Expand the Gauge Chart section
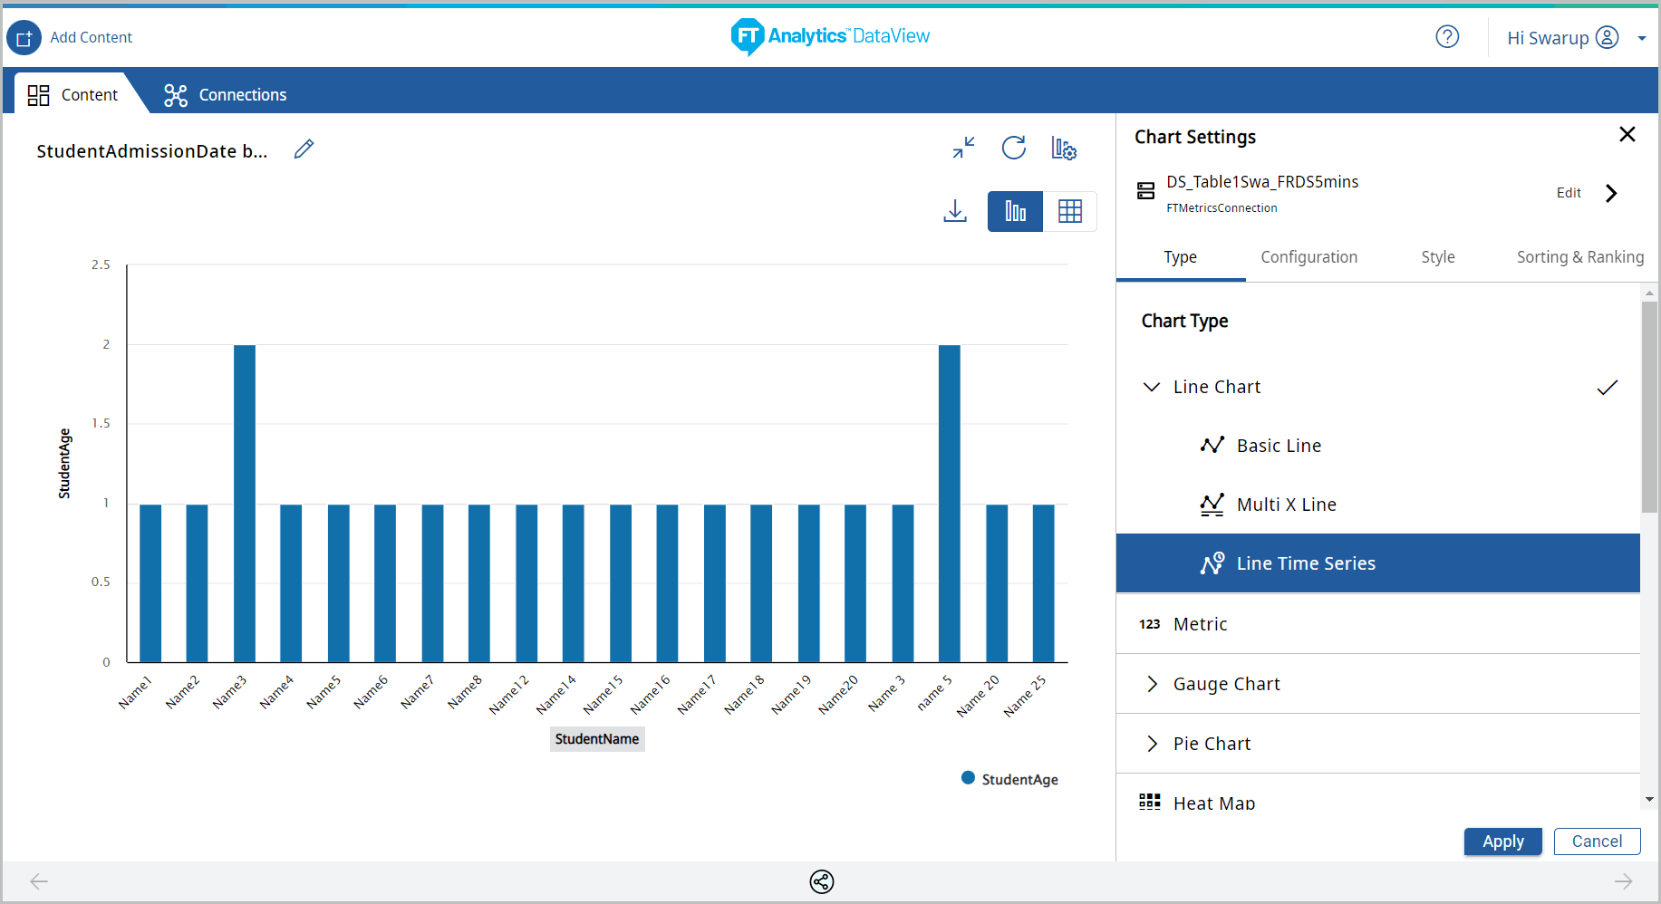 [1152, 684]
